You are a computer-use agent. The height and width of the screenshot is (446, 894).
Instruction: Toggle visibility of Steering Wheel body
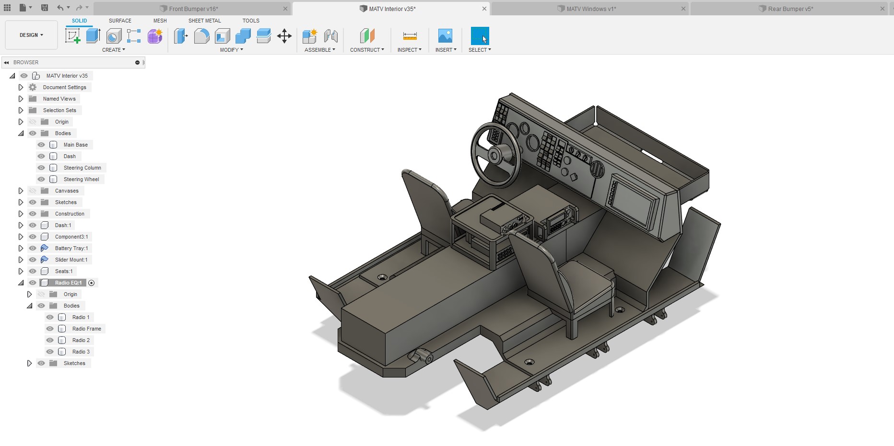click(x=41, y=179)
